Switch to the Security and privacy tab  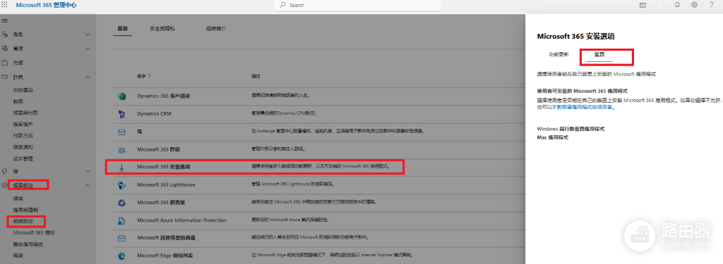coord(162,29)
